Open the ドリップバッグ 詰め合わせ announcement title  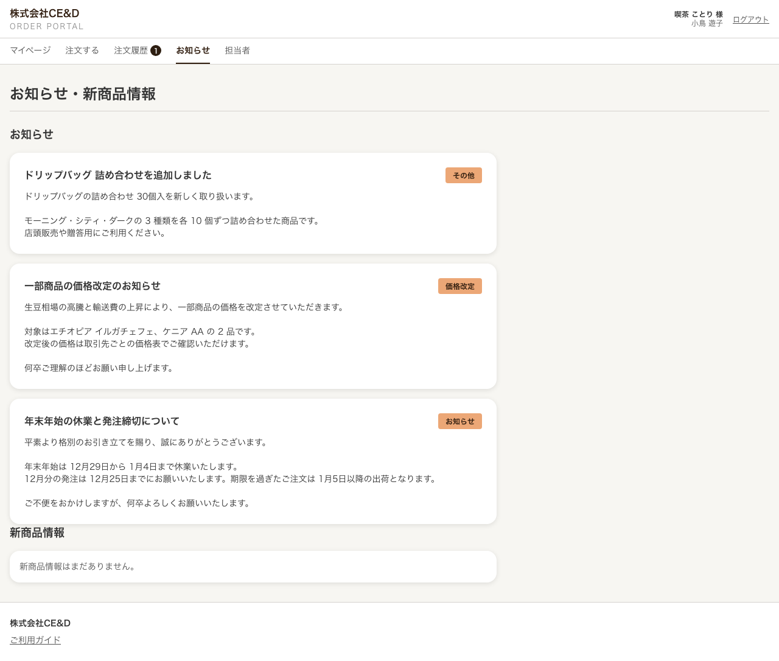(118, 175)
